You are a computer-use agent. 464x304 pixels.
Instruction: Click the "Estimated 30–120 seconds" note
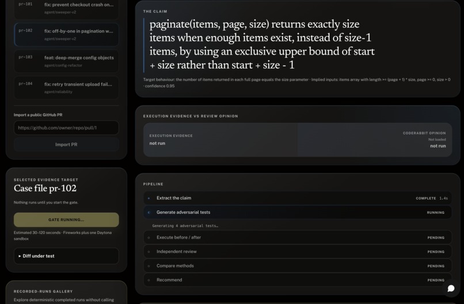pos(63,236)
